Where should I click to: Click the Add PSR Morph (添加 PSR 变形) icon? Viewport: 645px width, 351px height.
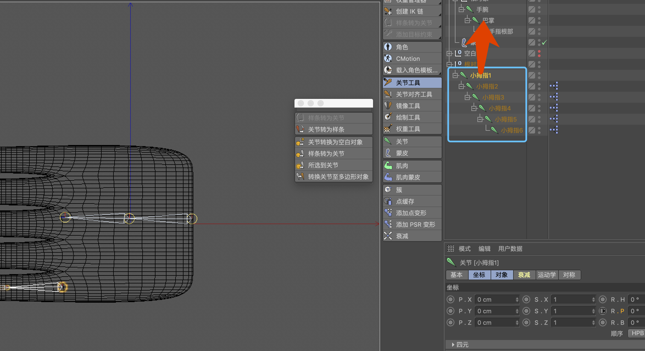[x=388, y=224]
